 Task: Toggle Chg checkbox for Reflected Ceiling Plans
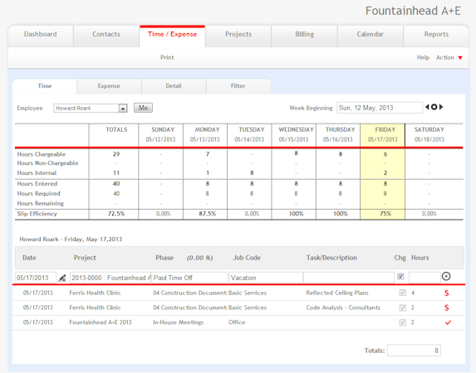(403, 293)
